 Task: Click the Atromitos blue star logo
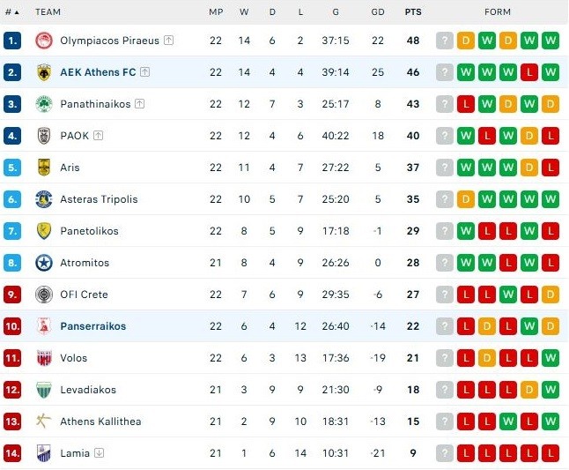point(44,263)
